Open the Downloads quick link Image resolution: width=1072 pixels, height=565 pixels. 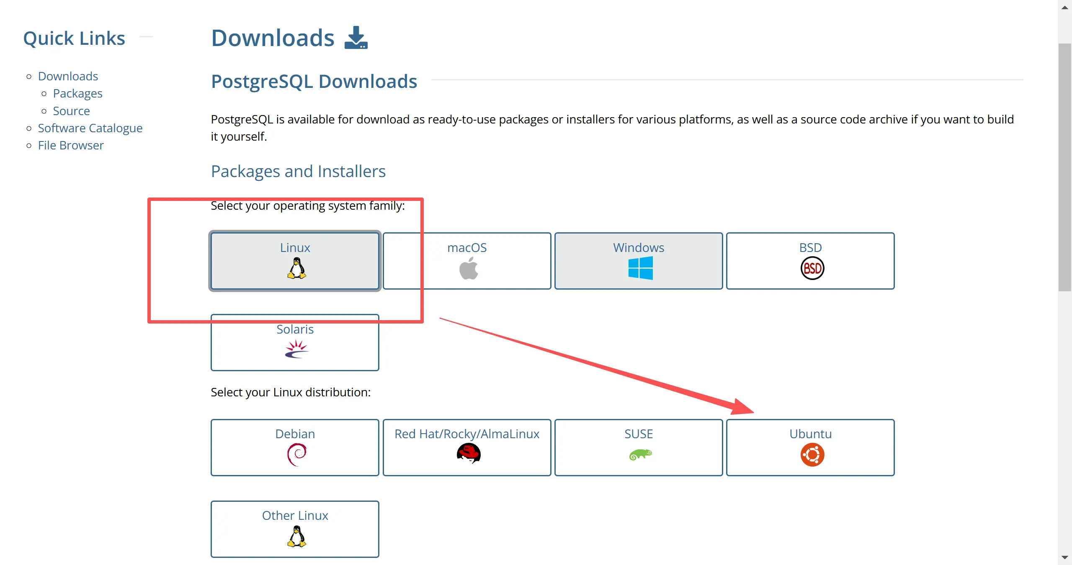[x=68, y=76]
